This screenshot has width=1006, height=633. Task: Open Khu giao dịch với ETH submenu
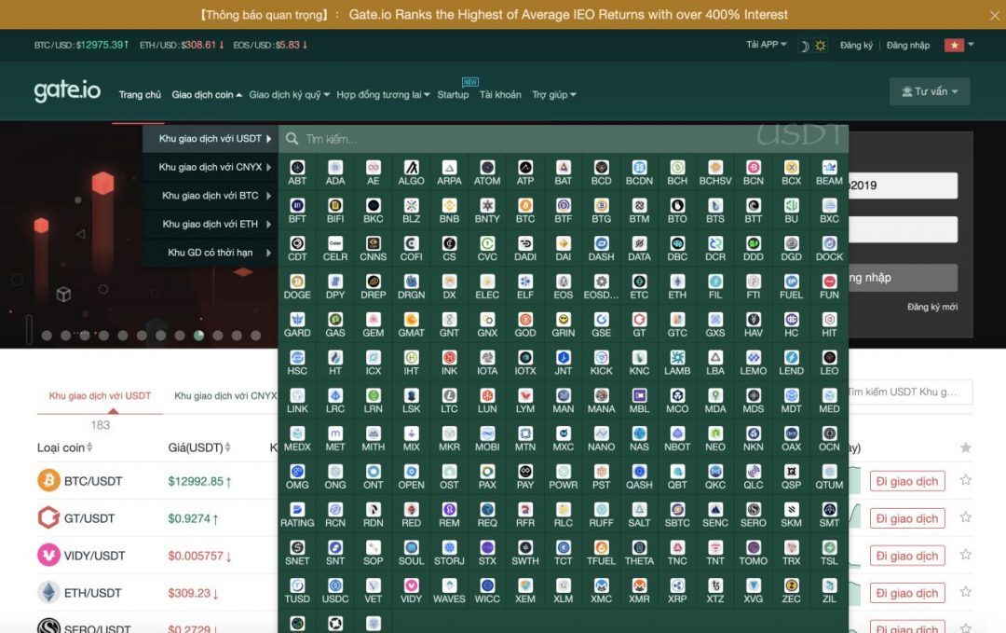(x=211, y=224)
